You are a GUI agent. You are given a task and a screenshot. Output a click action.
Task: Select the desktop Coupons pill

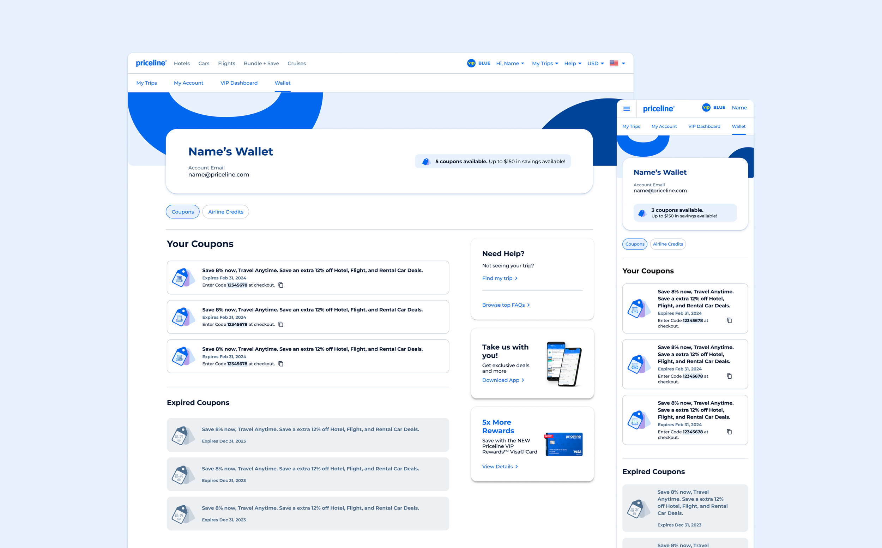pyautogui.click(x=183, y=212)
